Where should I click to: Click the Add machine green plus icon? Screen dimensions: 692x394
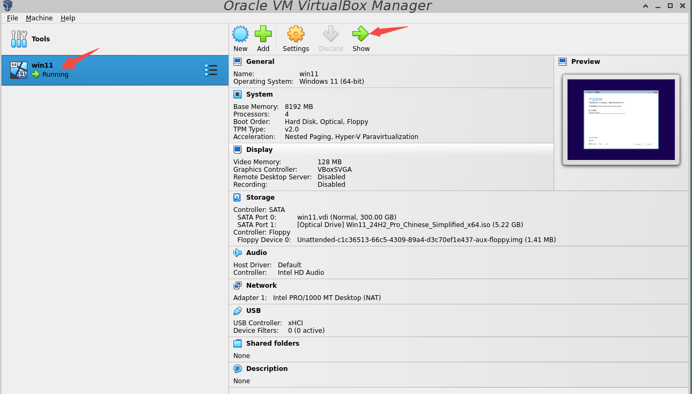tap(263, 34)
